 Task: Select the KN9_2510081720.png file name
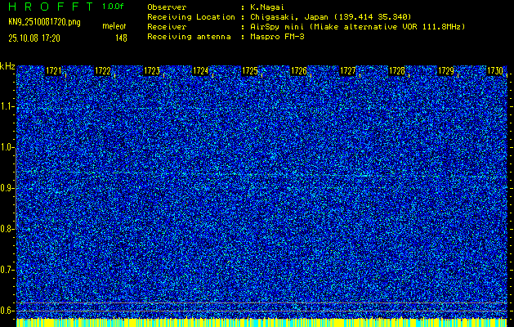click(x=44, y=21)
